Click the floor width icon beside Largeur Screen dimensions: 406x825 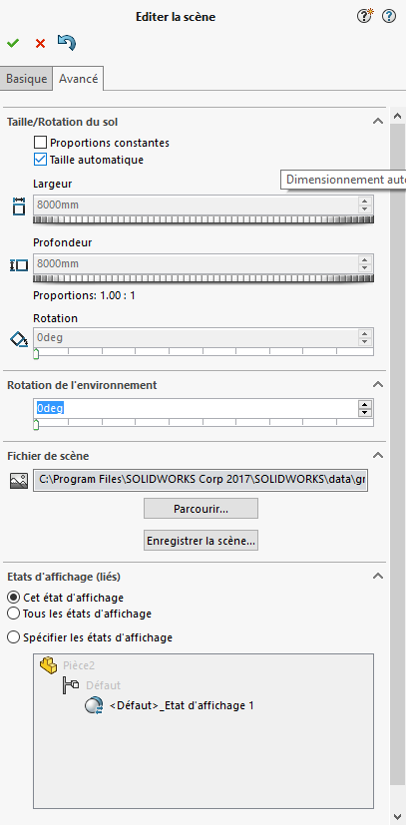point(19,206)
